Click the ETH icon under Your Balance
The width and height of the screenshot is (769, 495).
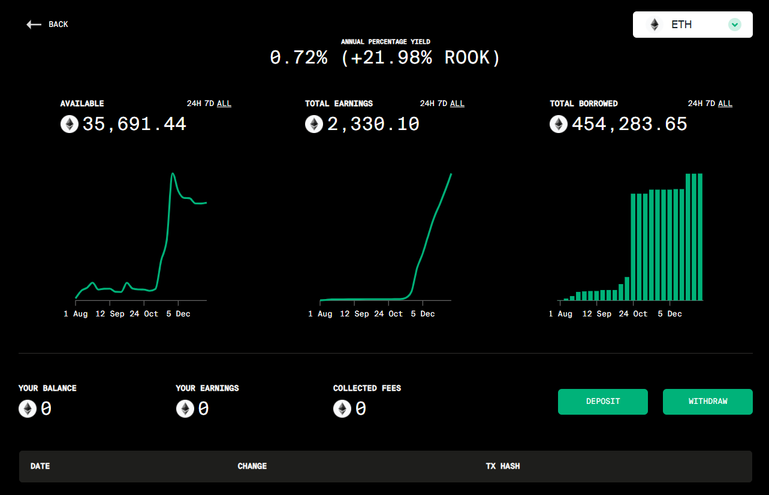28,409
